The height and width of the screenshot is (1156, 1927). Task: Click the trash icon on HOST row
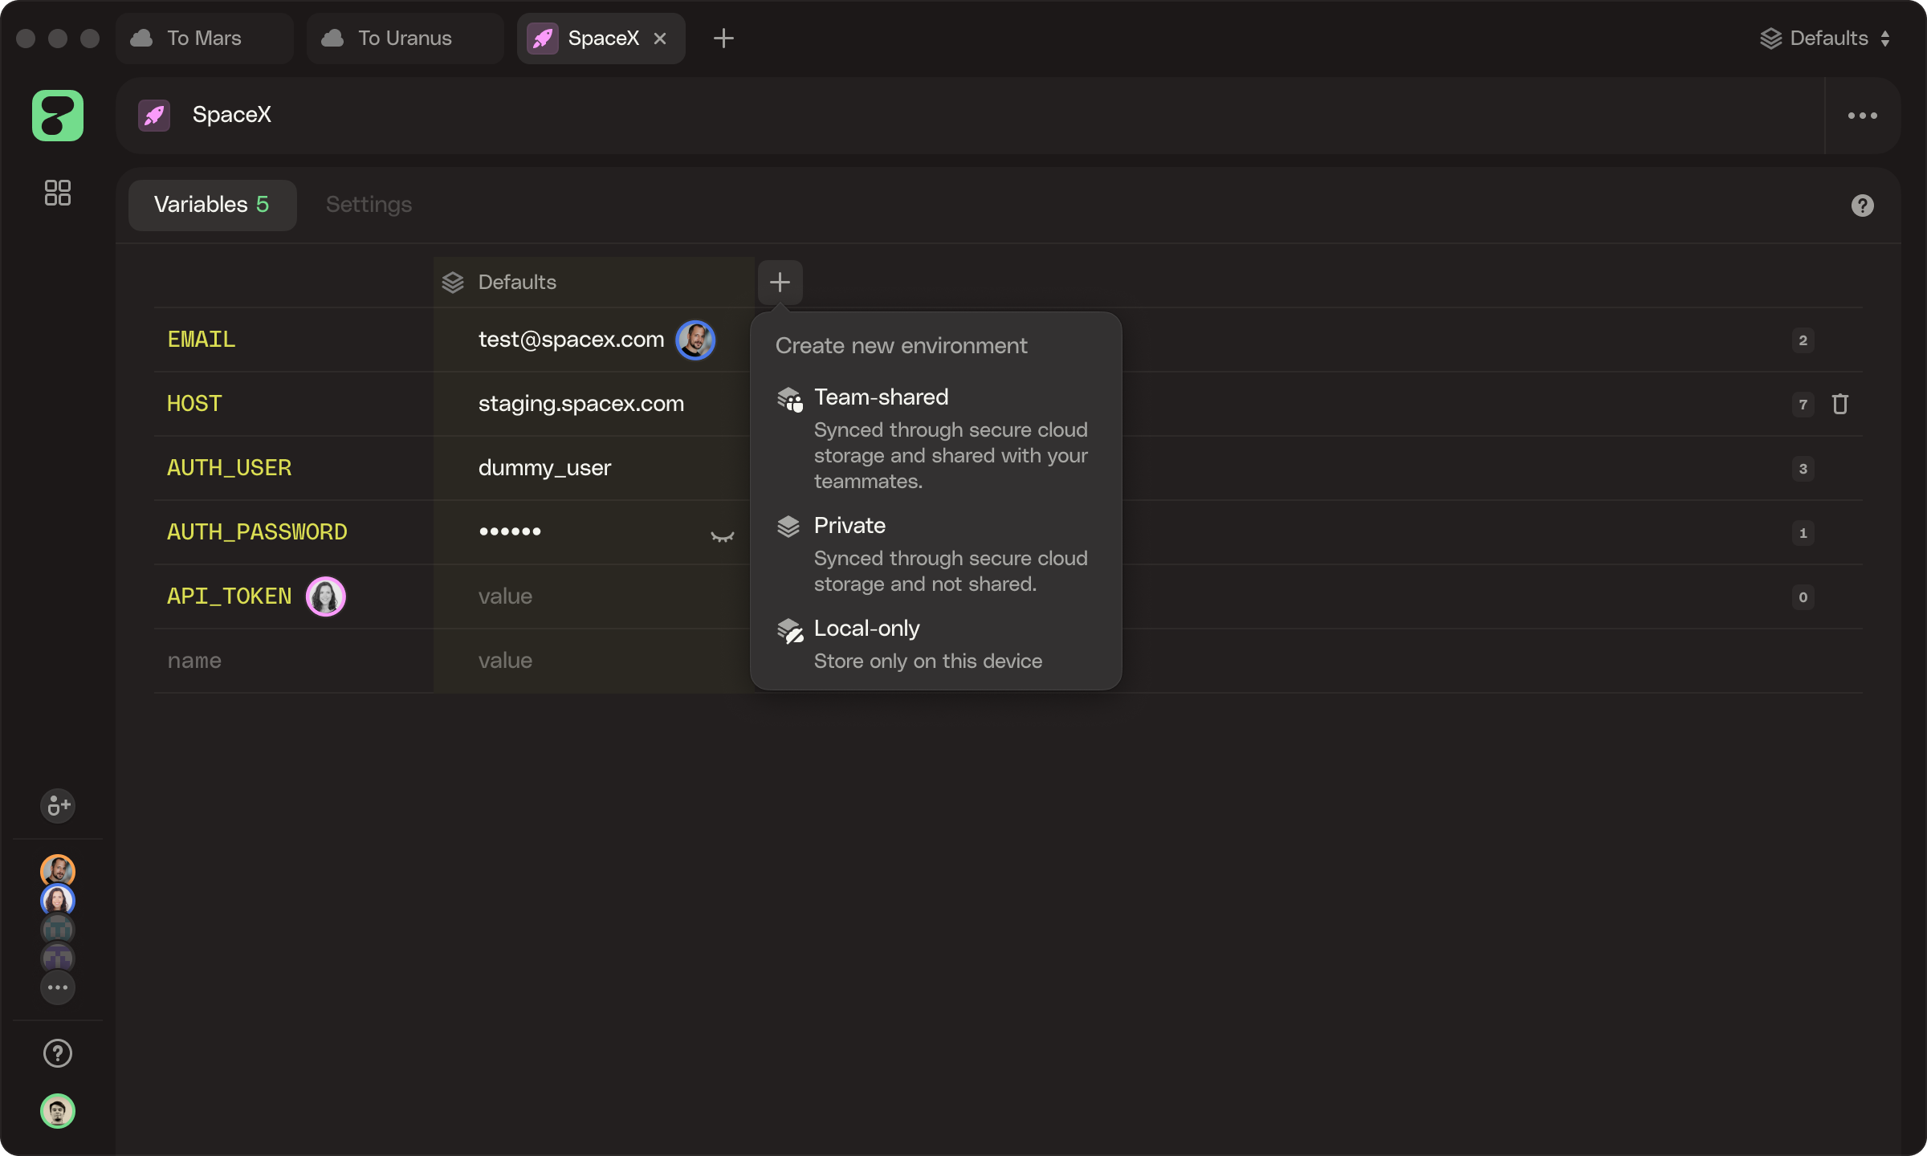point(1839,404)
